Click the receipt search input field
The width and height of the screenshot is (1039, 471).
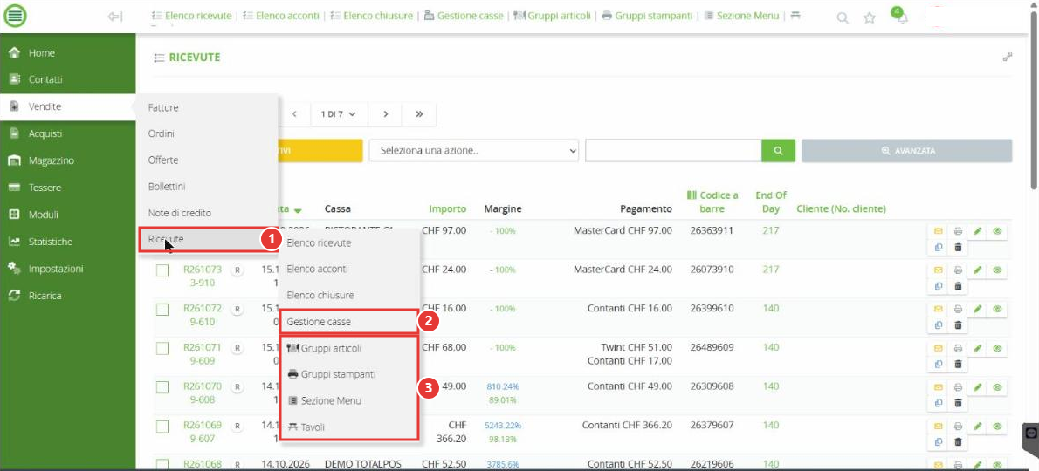pos(674,150)
